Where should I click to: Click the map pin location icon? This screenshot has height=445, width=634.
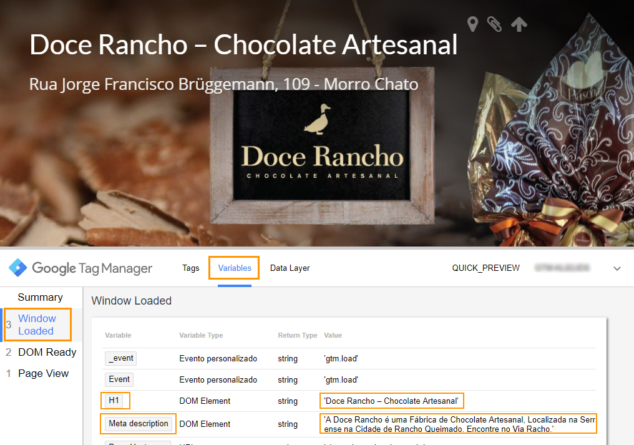coord(472,24)
